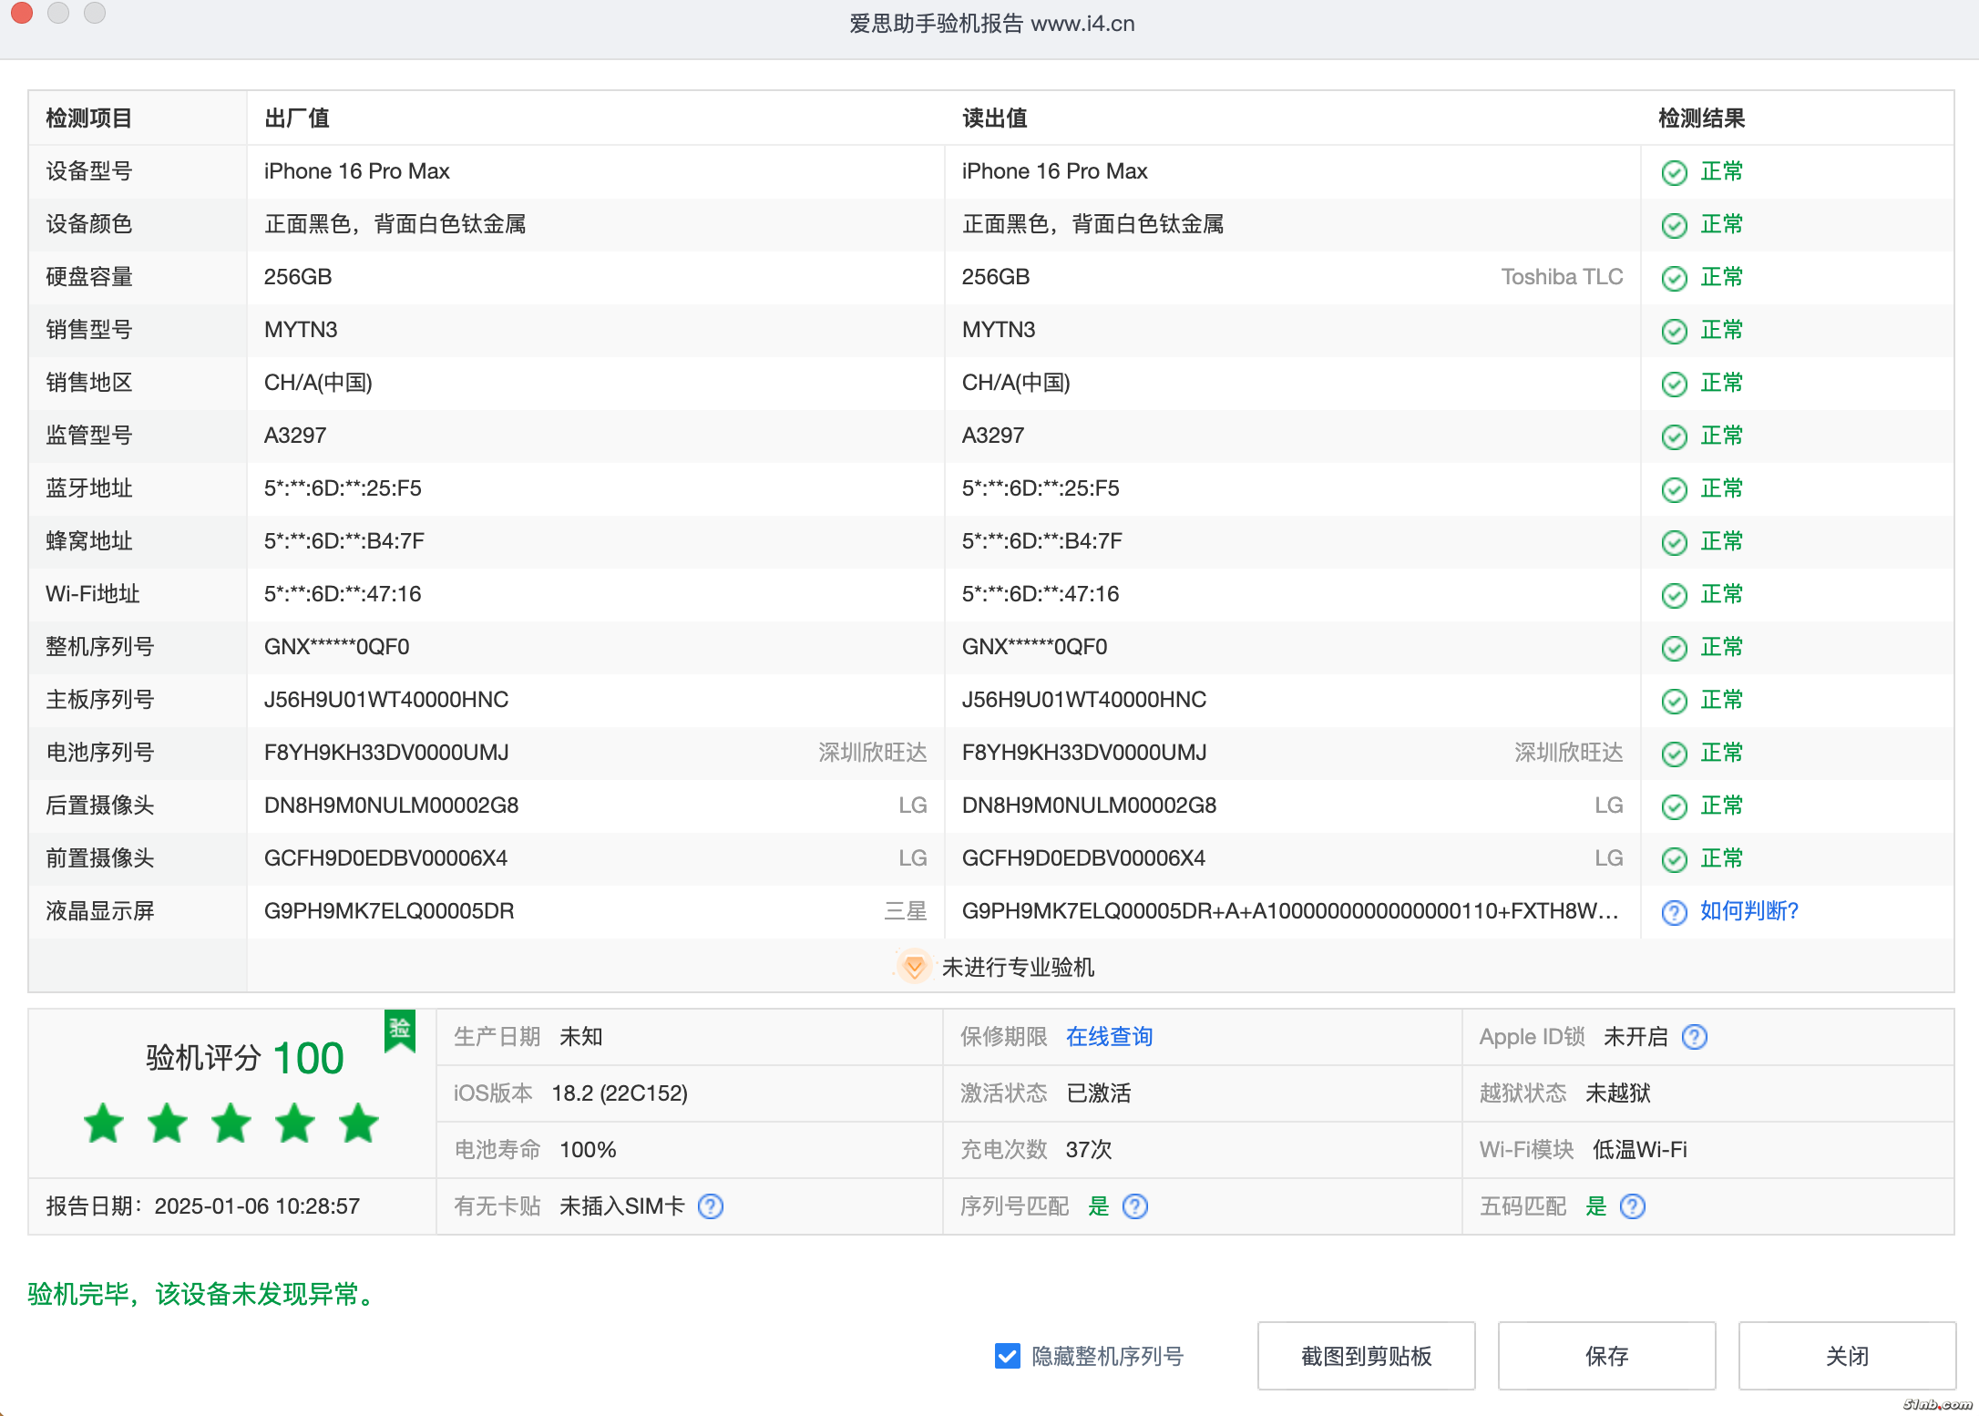The width and height of the screenshot is (1979, 1416).
Task: Click the help icon beside 未插入SIM卡
Action: [x=711, y=1206]
